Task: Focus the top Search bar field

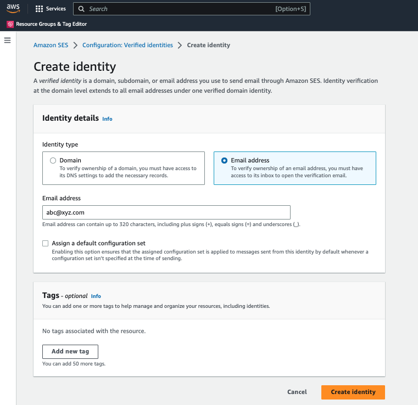Action: coord(181,9)
